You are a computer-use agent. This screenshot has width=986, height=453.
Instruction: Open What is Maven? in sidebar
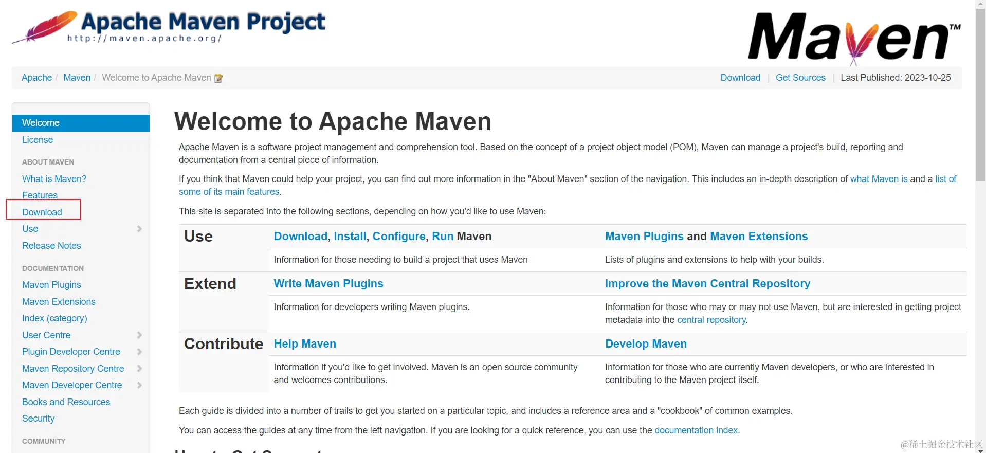coord(54,179)
